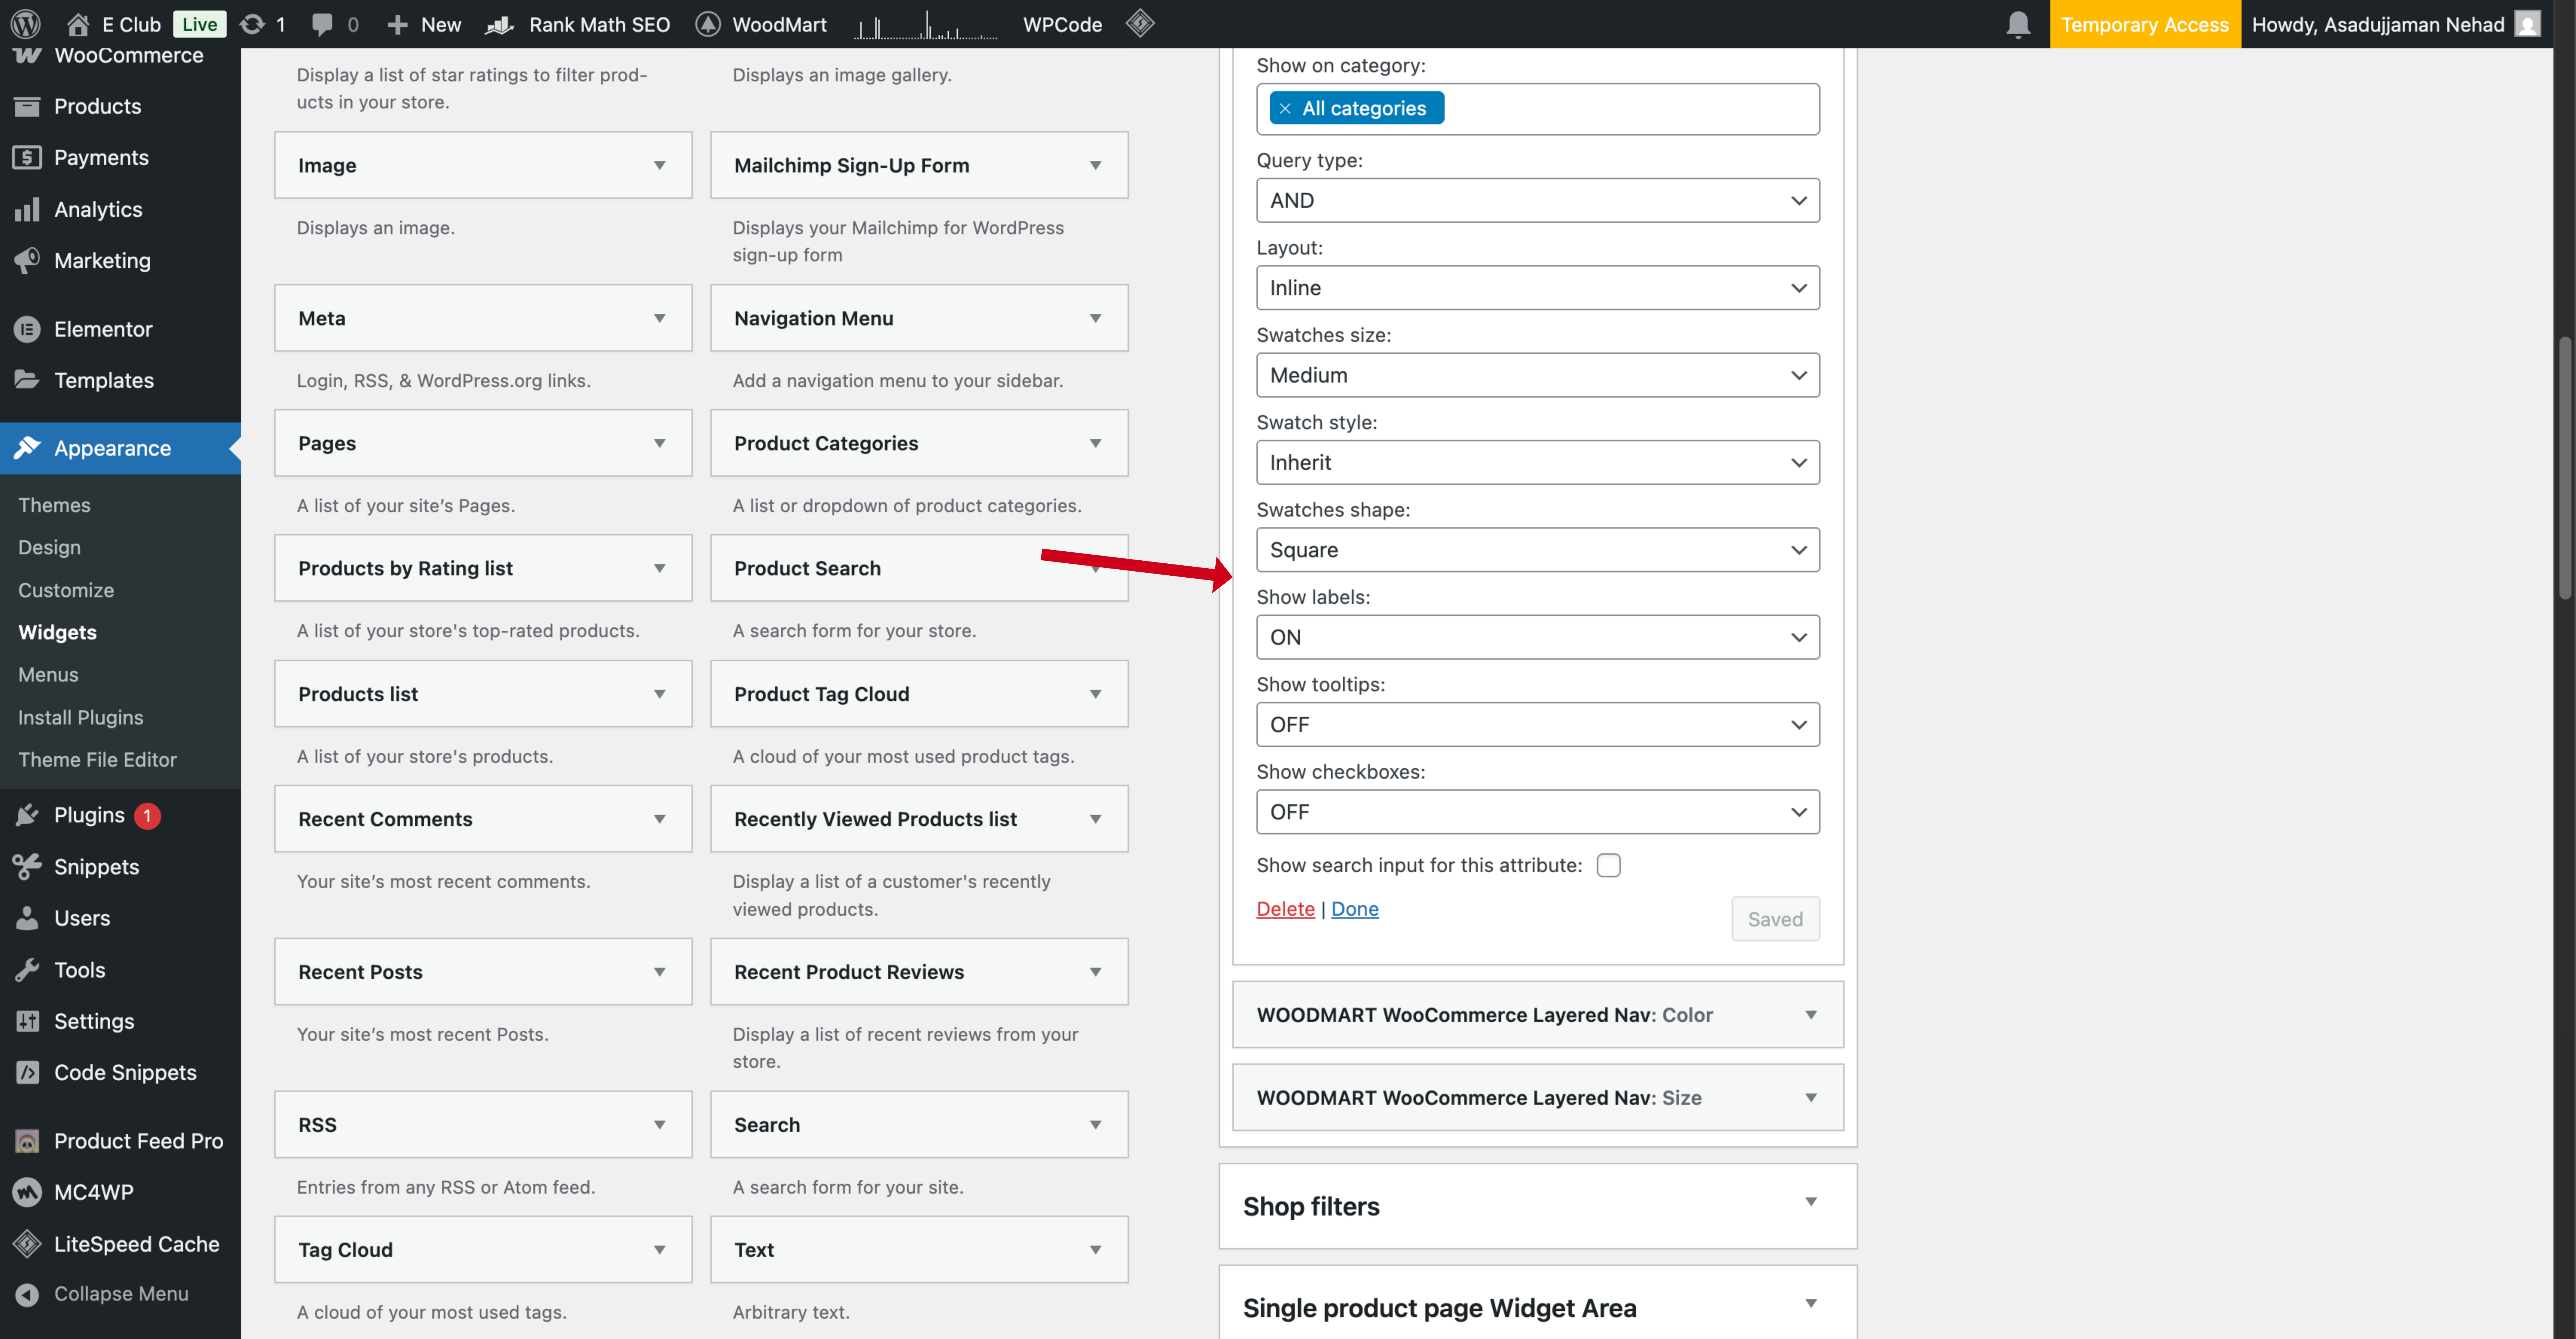Click the Settings sliders icon
This screenshot has width=2576, height=1339.
coord(27,1021)
